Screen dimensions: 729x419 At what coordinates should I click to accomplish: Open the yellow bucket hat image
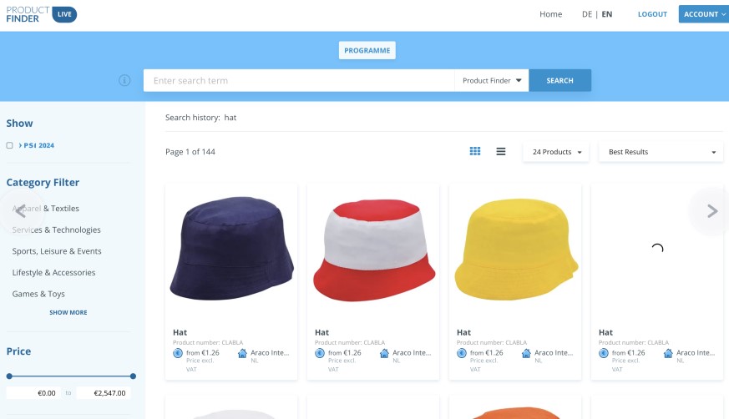(x=515, y=249)
